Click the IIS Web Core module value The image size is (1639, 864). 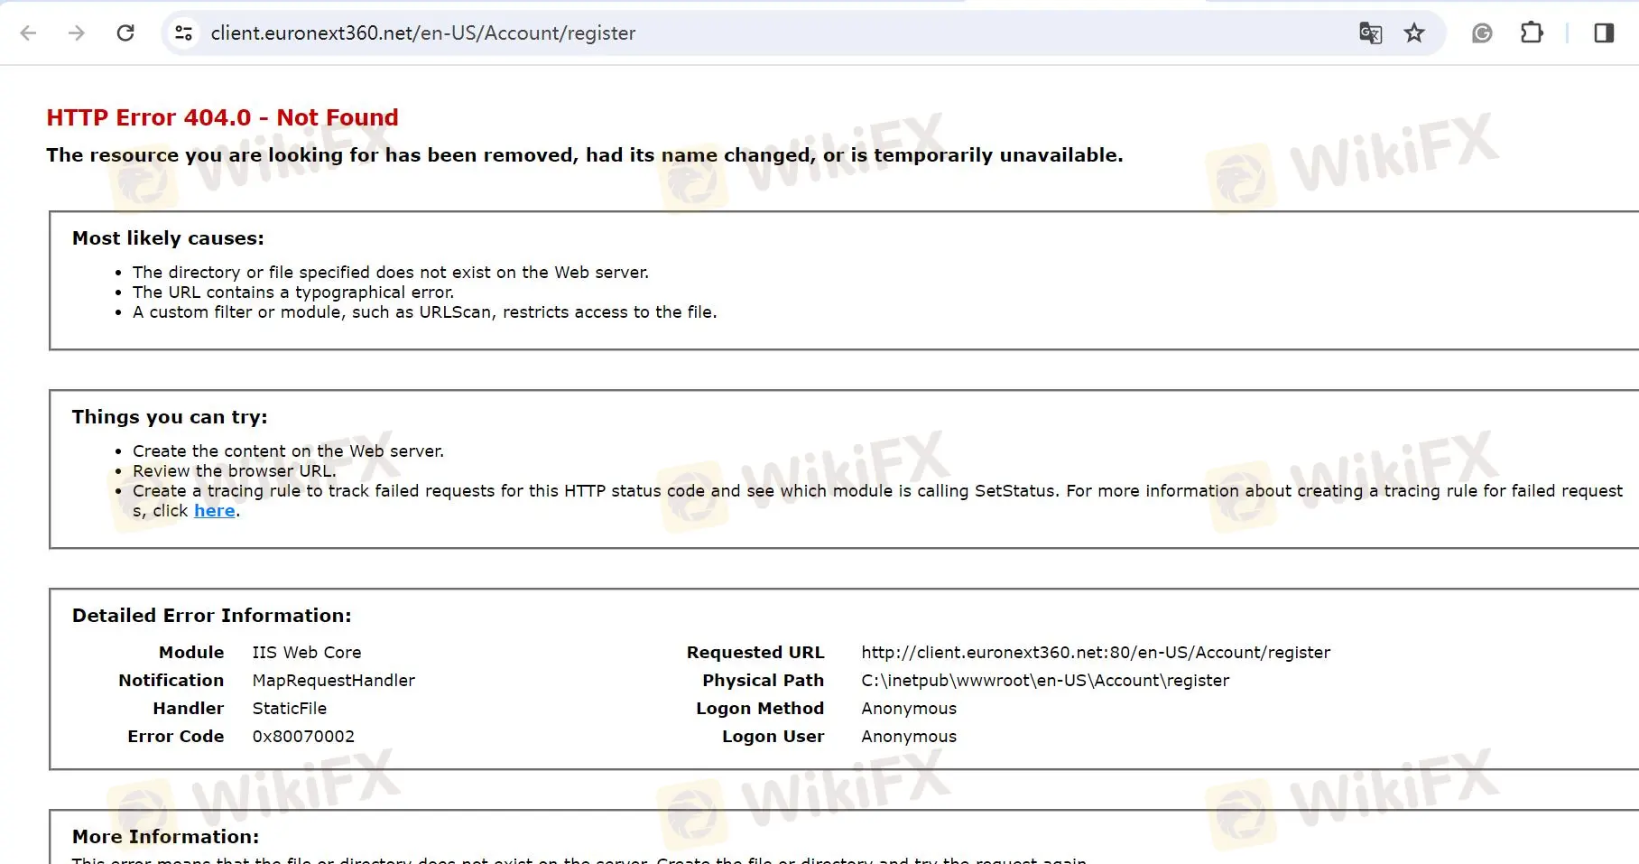coord(306,653)
